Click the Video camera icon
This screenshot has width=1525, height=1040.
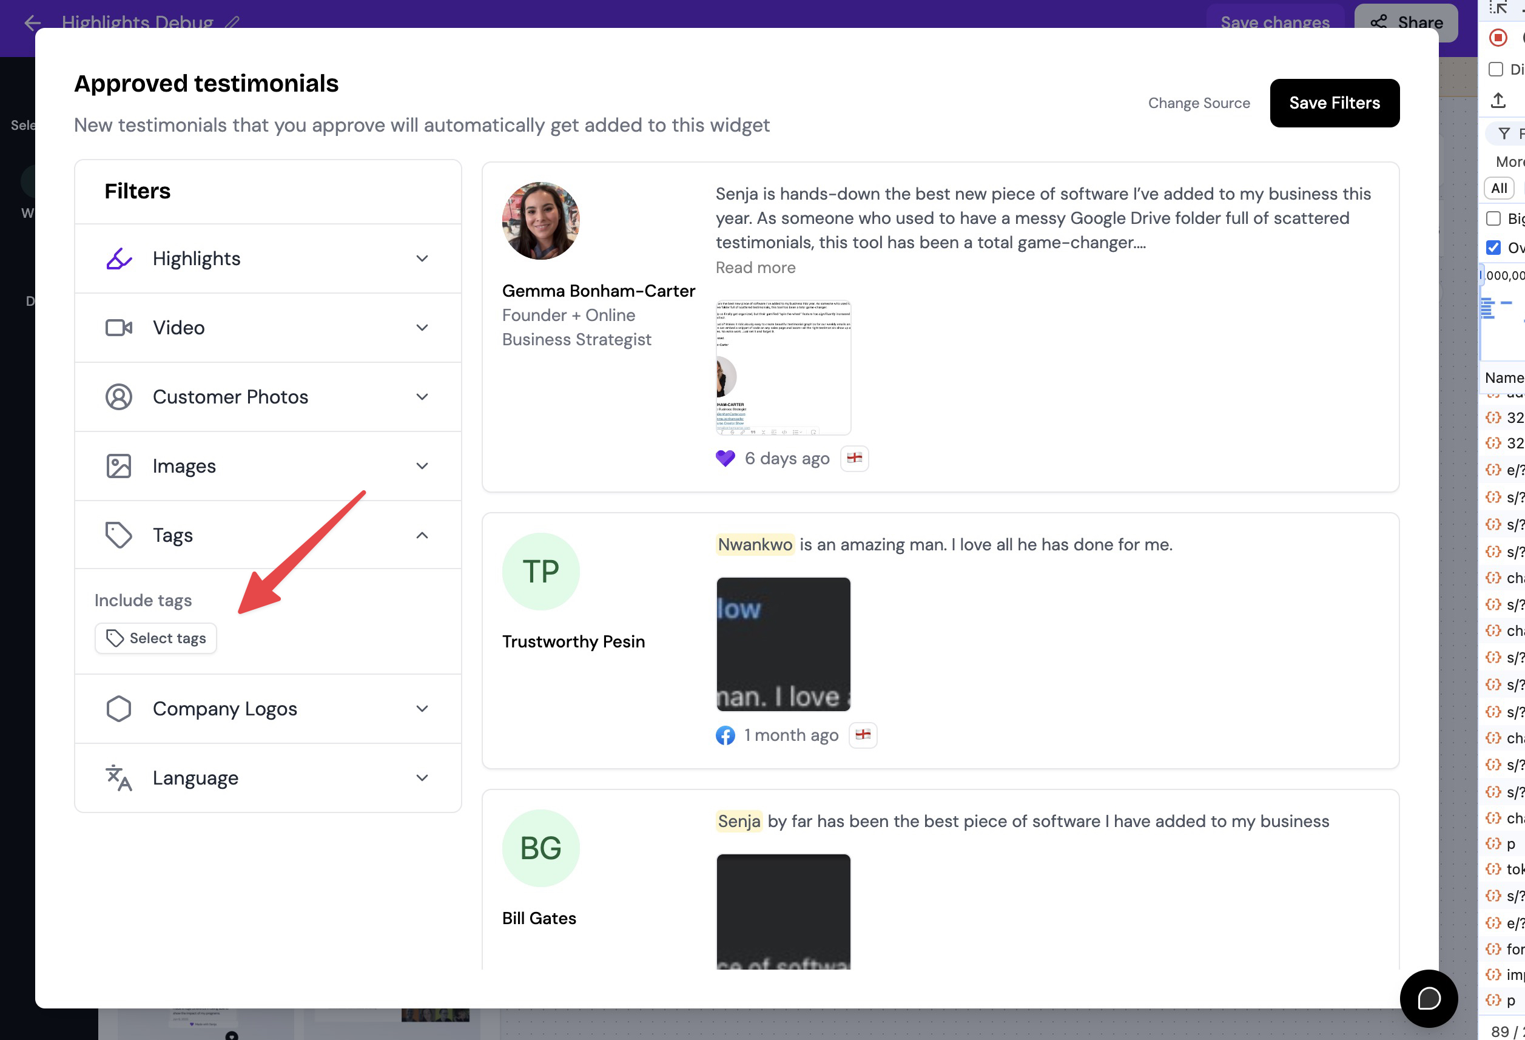click(119, 328)
